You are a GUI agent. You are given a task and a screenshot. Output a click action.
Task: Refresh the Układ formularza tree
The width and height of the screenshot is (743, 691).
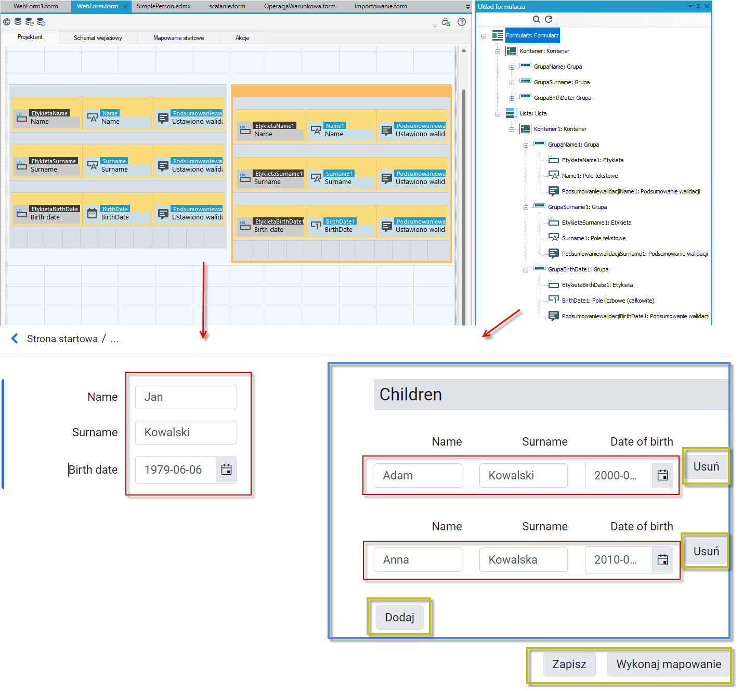549,19
